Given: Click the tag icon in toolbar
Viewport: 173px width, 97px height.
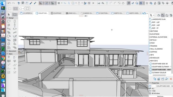Looking at the screenshot, I should [x=163, y=3].
